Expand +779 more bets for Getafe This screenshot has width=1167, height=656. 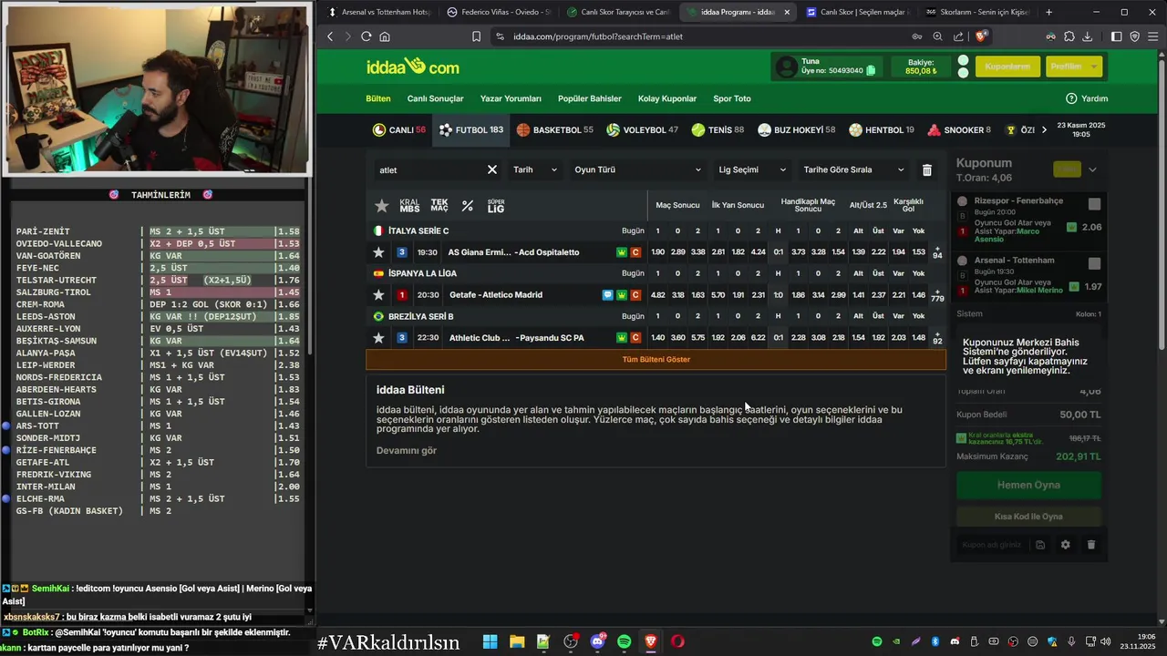(937, 294)
